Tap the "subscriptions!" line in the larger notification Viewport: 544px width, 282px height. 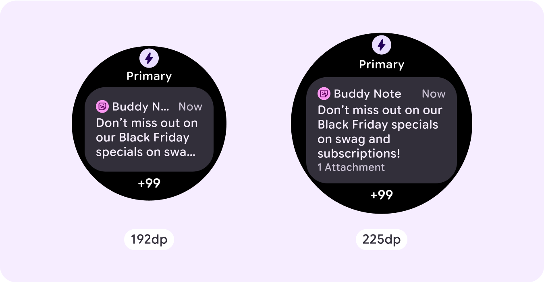click(x=359, y=154)
